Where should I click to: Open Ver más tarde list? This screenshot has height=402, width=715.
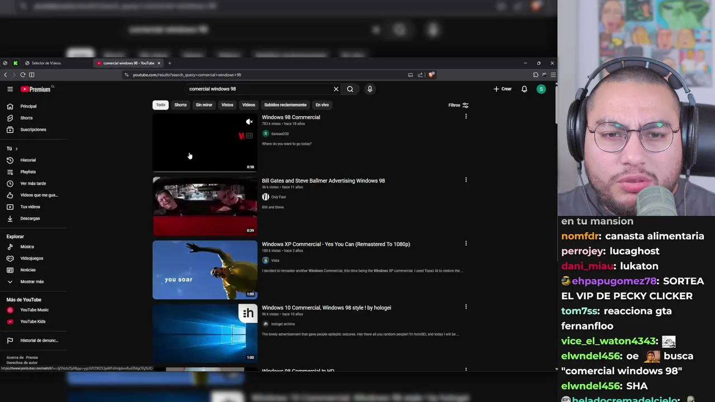point(32,184)
